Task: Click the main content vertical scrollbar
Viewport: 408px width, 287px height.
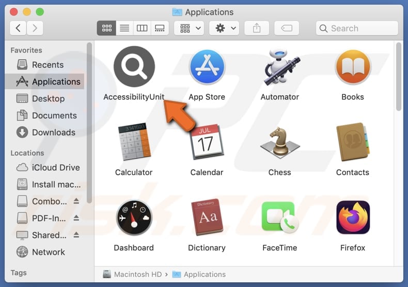Action: (399, 77)
